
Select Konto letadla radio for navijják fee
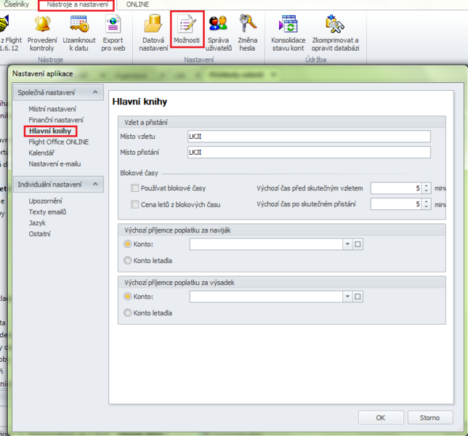pyautogui.click(x=128, y=260)
